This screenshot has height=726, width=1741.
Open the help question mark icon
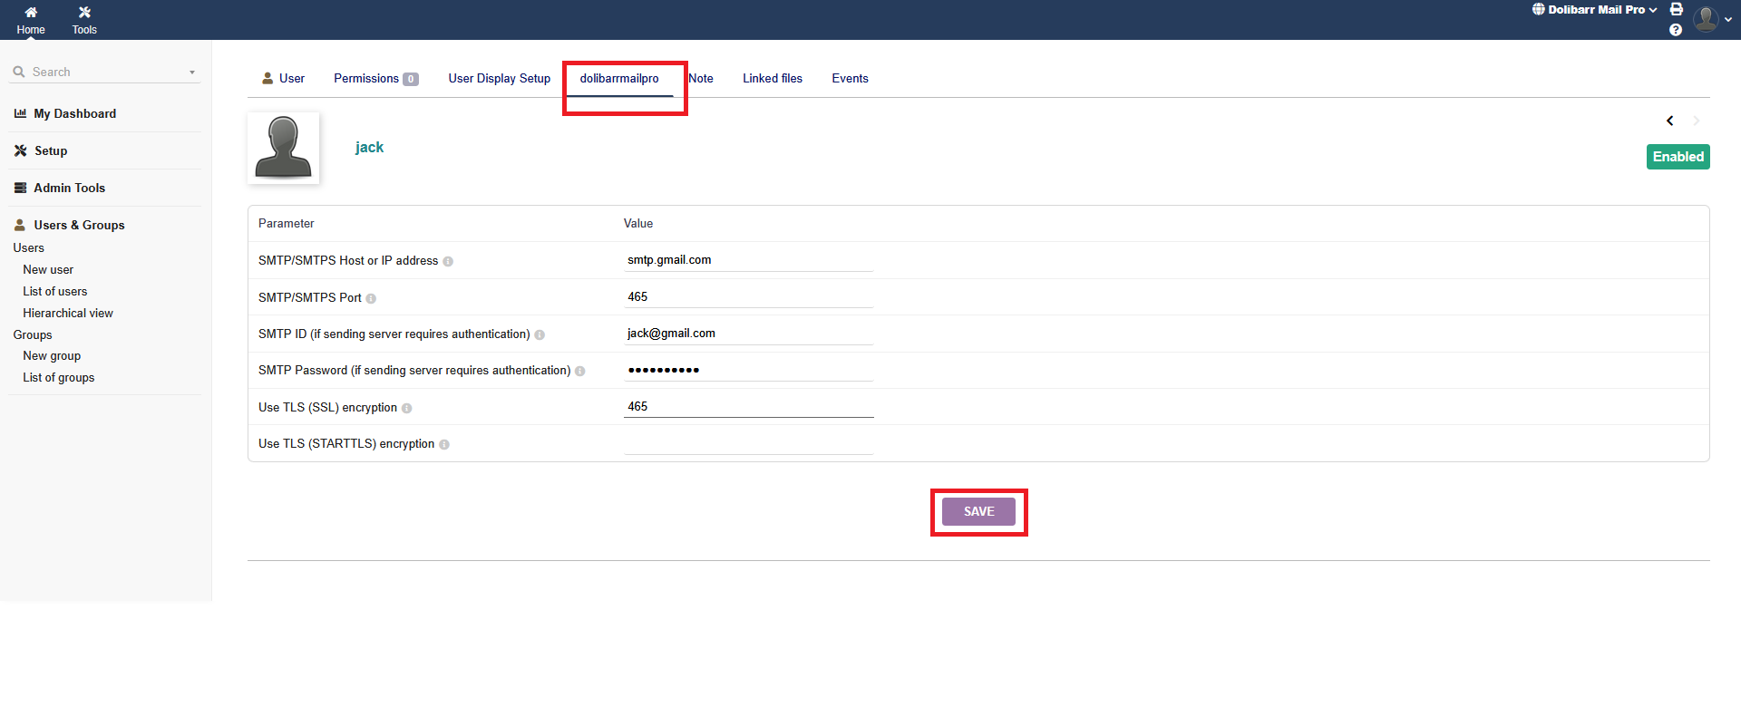[1676, 30]
